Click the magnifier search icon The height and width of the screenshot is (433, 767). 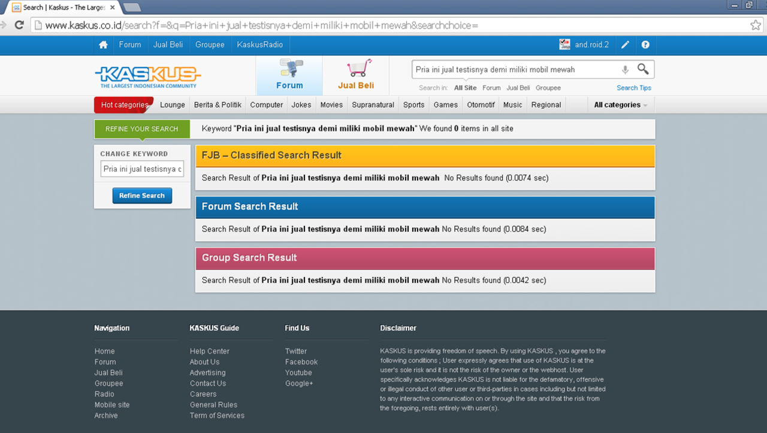coord(643,69)
